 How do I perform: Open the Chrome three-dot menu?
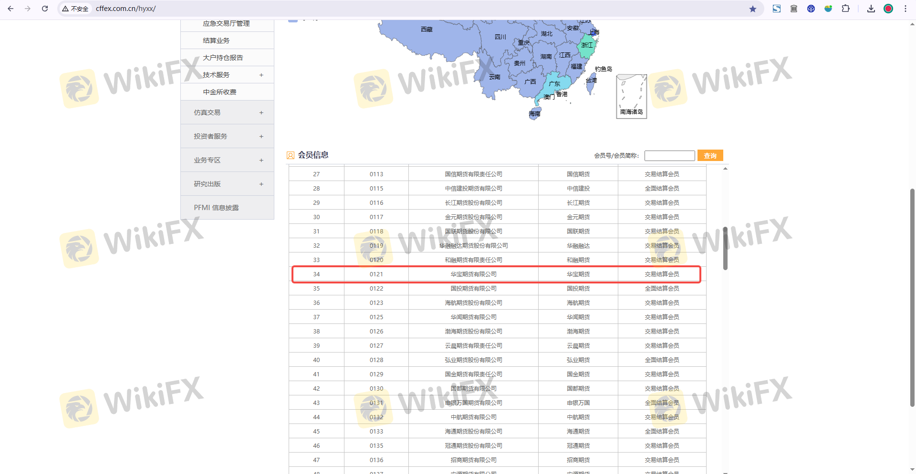(906, 9)
